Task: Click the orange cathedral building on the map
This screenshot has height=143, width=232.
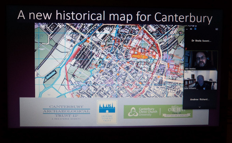Action: 139,56
